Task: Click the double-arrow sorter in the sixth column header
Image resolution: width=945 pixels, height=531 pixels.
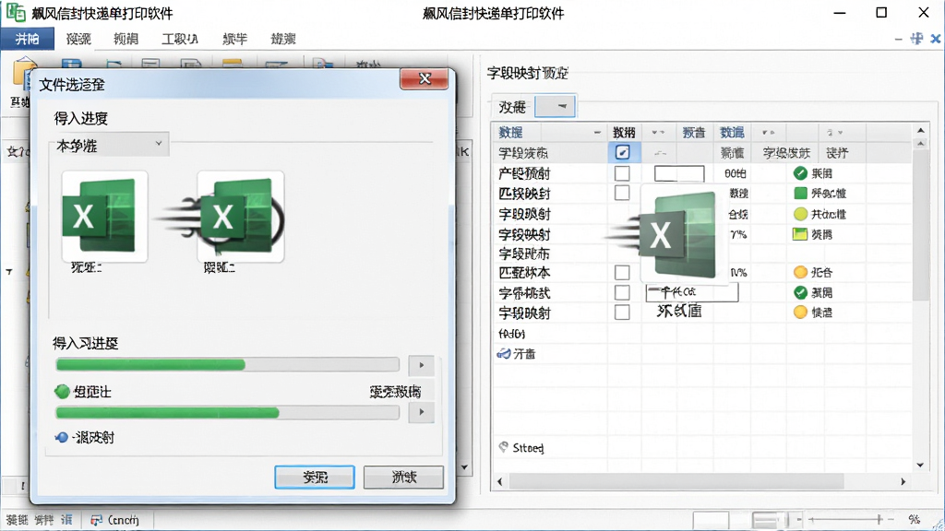Action: coord(769,133)
